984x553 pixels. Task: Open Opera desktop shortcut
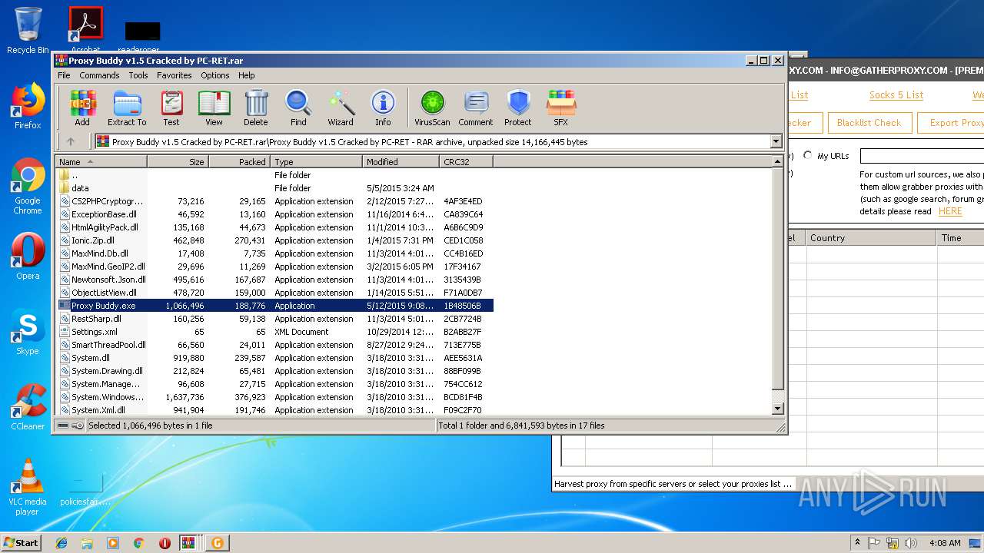point(28,257)
